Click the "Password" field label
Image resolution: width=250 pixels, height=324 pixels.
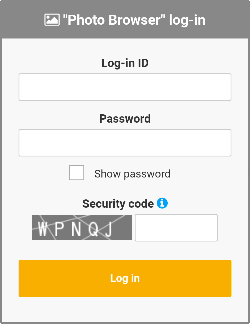(125, 119)
